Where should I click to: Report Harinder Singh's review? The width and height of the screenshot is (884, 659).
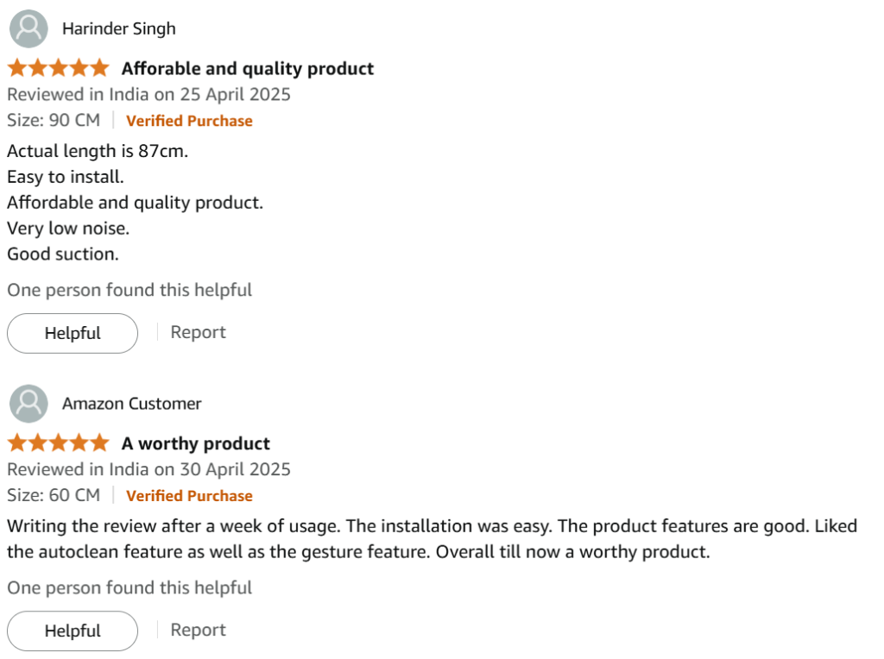pyautogui.click(x=199, y=332)
